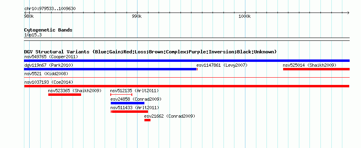Open nsv523365 (Shaikh2009) variant label
This screenshot has width=361, height=148.
(x=75, y=91)
